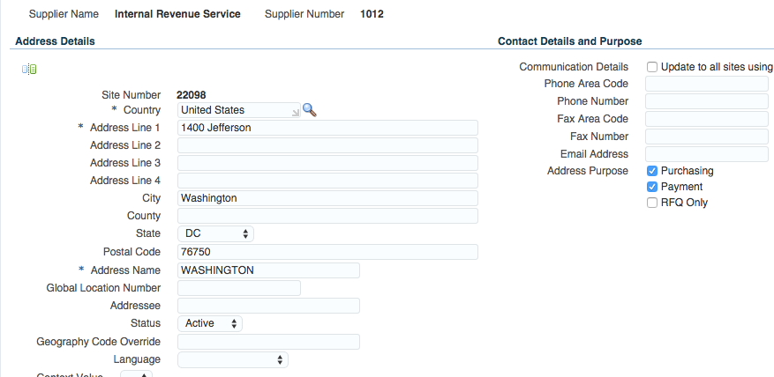Open the Language dropdown

(233, 359)
